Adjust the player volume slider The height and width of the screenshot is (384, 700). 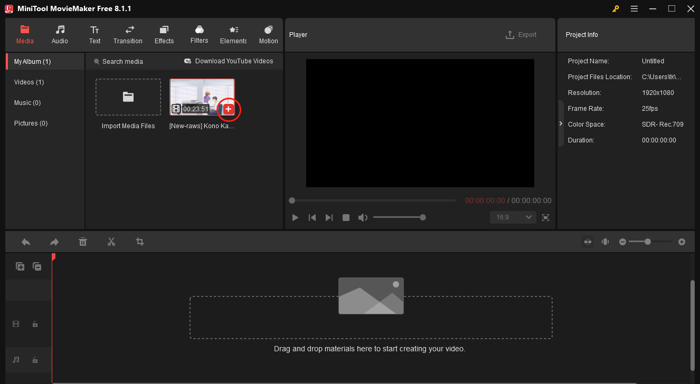[x=399, y=217]
